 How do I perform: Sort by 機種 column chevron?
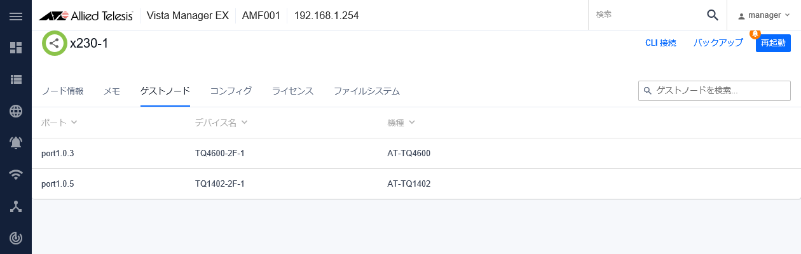pyautogui.click(x=412, y=123)
